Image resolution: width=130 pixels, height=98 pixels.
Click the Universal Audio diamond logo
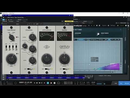pyautogui.click(x=47, y=47)
